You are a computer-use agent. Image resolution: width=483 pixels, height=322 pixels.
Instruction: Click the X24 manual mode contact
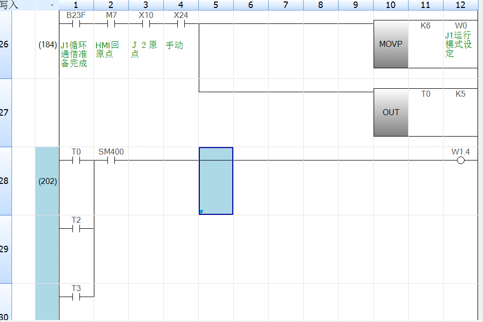point(181,23)
